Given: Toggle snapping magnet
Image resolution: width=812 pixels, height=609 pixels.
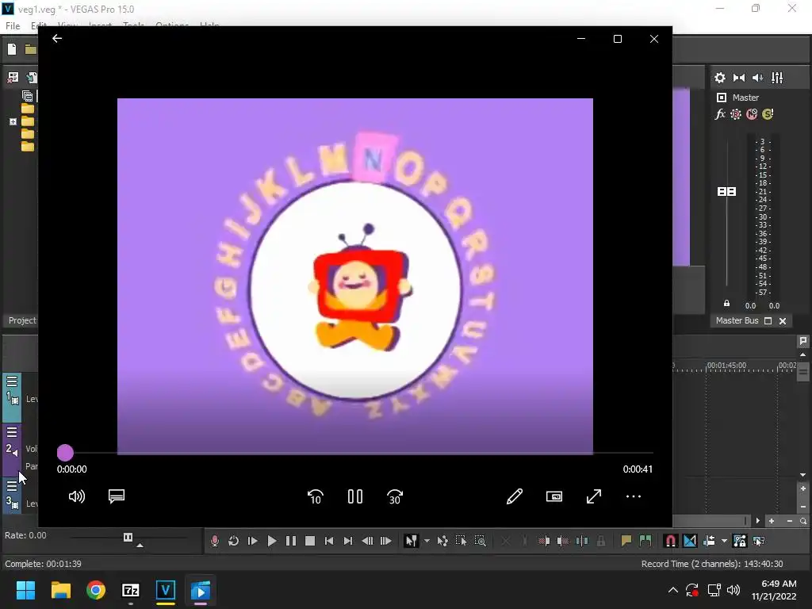Looking at the screenshot, I should [670, 541].
